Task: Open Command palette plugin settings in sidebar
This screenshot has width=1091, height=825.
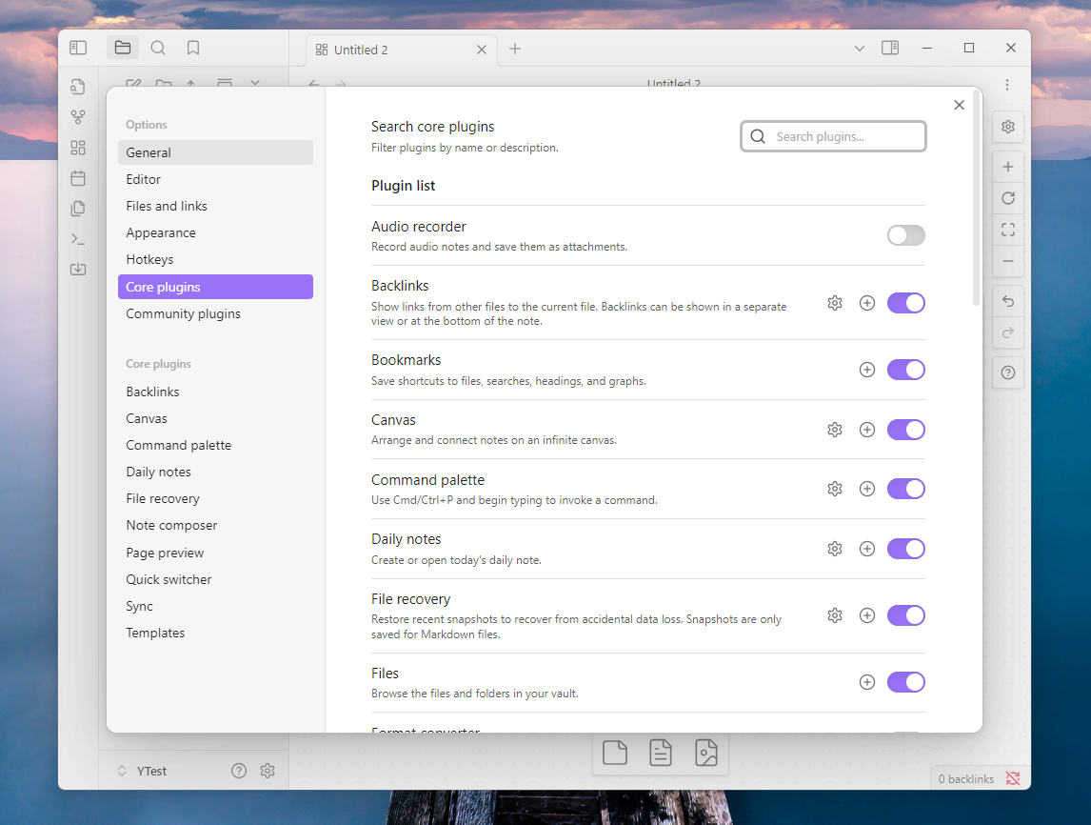Action: pyautogui.click(x=216, y=446)
